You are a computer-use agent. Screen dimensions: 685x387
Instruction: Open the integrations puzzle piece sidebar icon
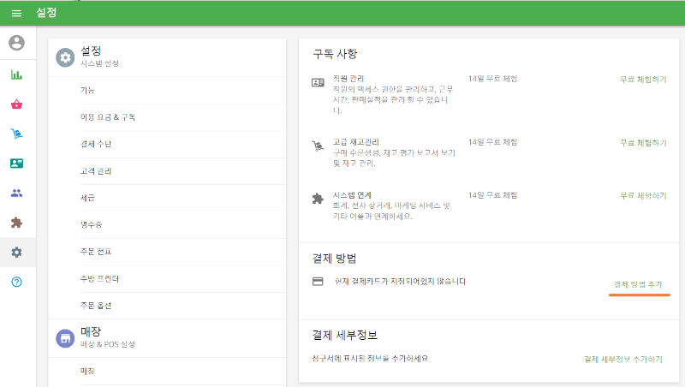tap(17, 223)
